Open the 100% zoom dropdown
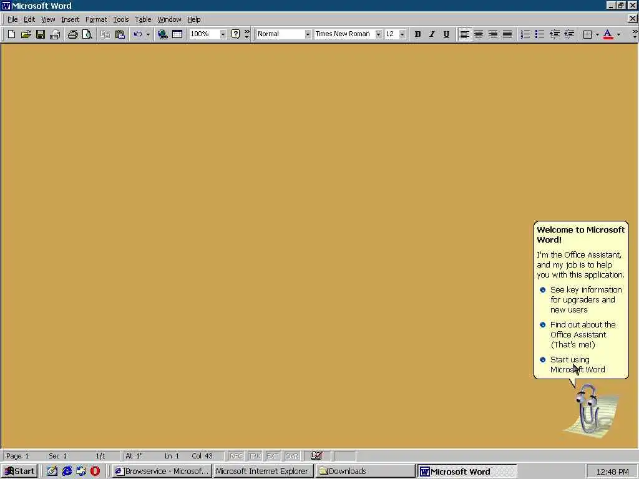The width and height of the screenshot is (639, 479). pyautogui.click(x=223, y=34)
